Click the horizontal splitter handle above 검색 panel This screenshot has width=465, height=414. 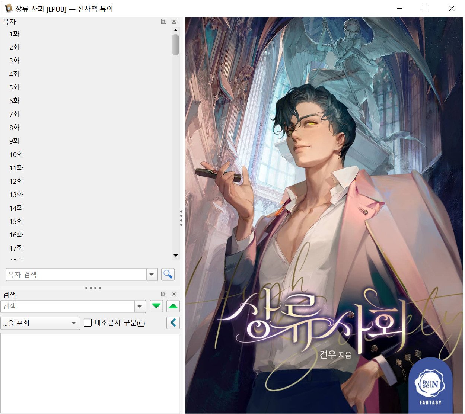pyautogui.click(x=93, y=288)
